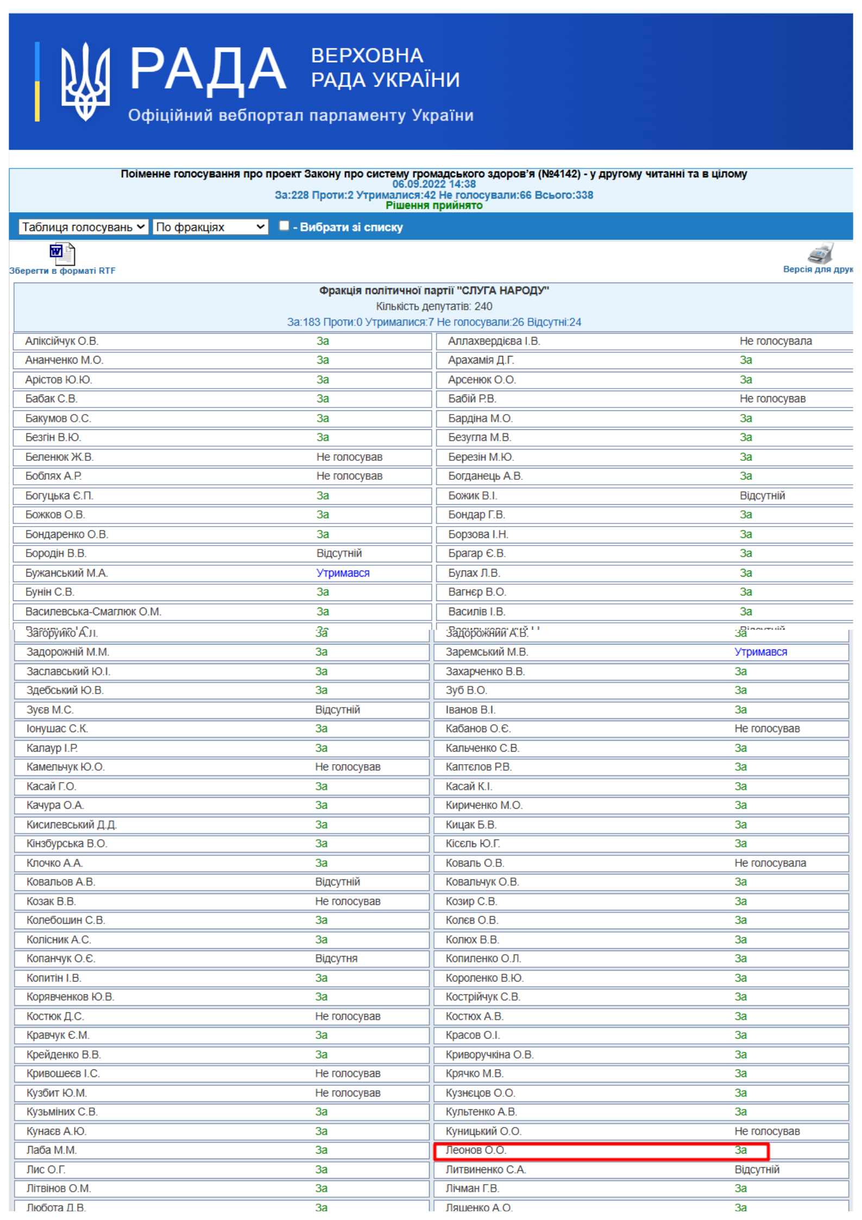Click the trident emblem logo in the header

[85, 81]
